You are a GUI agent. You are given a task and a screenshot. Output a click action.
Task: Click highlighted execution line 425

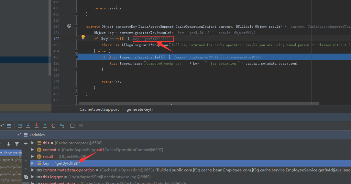[x=214, y=57]
